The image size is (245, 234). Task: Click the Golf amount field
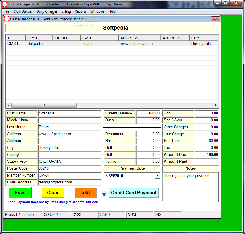tap(148, 155)
